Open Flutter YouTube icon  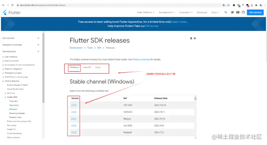(x=238, y=12)
